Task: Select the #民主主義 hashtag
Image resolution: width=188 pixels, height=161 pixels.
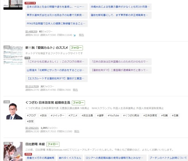Action: (x=87, y=116)
